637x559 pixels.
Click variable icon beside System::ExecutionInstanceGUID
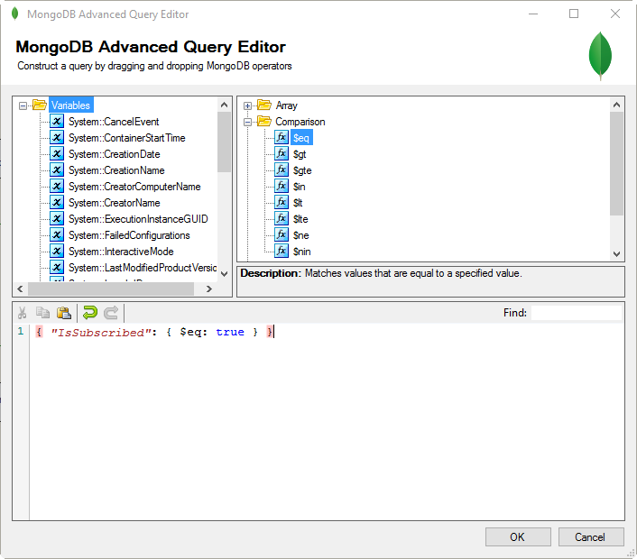pos(57,218)
